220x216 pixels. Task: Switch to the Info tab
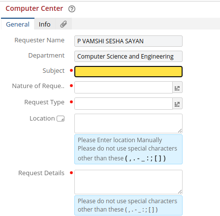coord(45,24)
